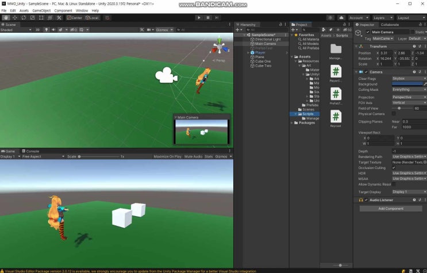Image resolution: width=427 pixels, height=273 pixels.
Task: Search by type icon in Project panel
Action: point(324,30)
